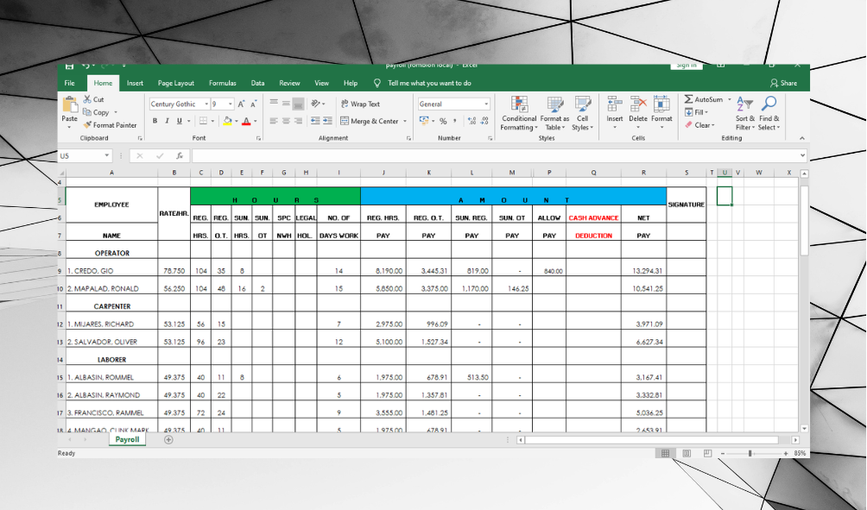This screenshot has width=867, height=510.
Task: Click the AutoSum sigma
Action: click(688, 99)
